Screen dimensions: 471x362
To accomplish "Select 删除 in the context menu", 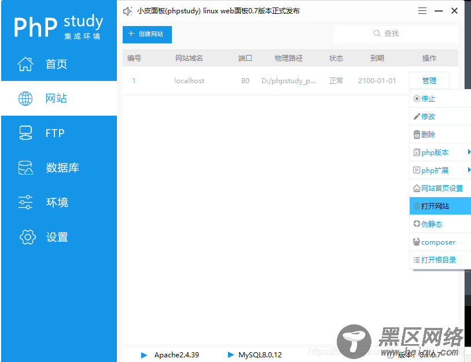I will (x=440, y=135).
